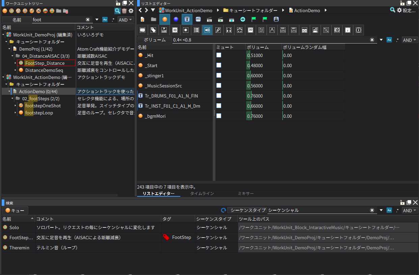The image size is (419, 275).
Task: Click the orange cue icon in work unit tree toolbar
Action: click(x=5, y=11)
